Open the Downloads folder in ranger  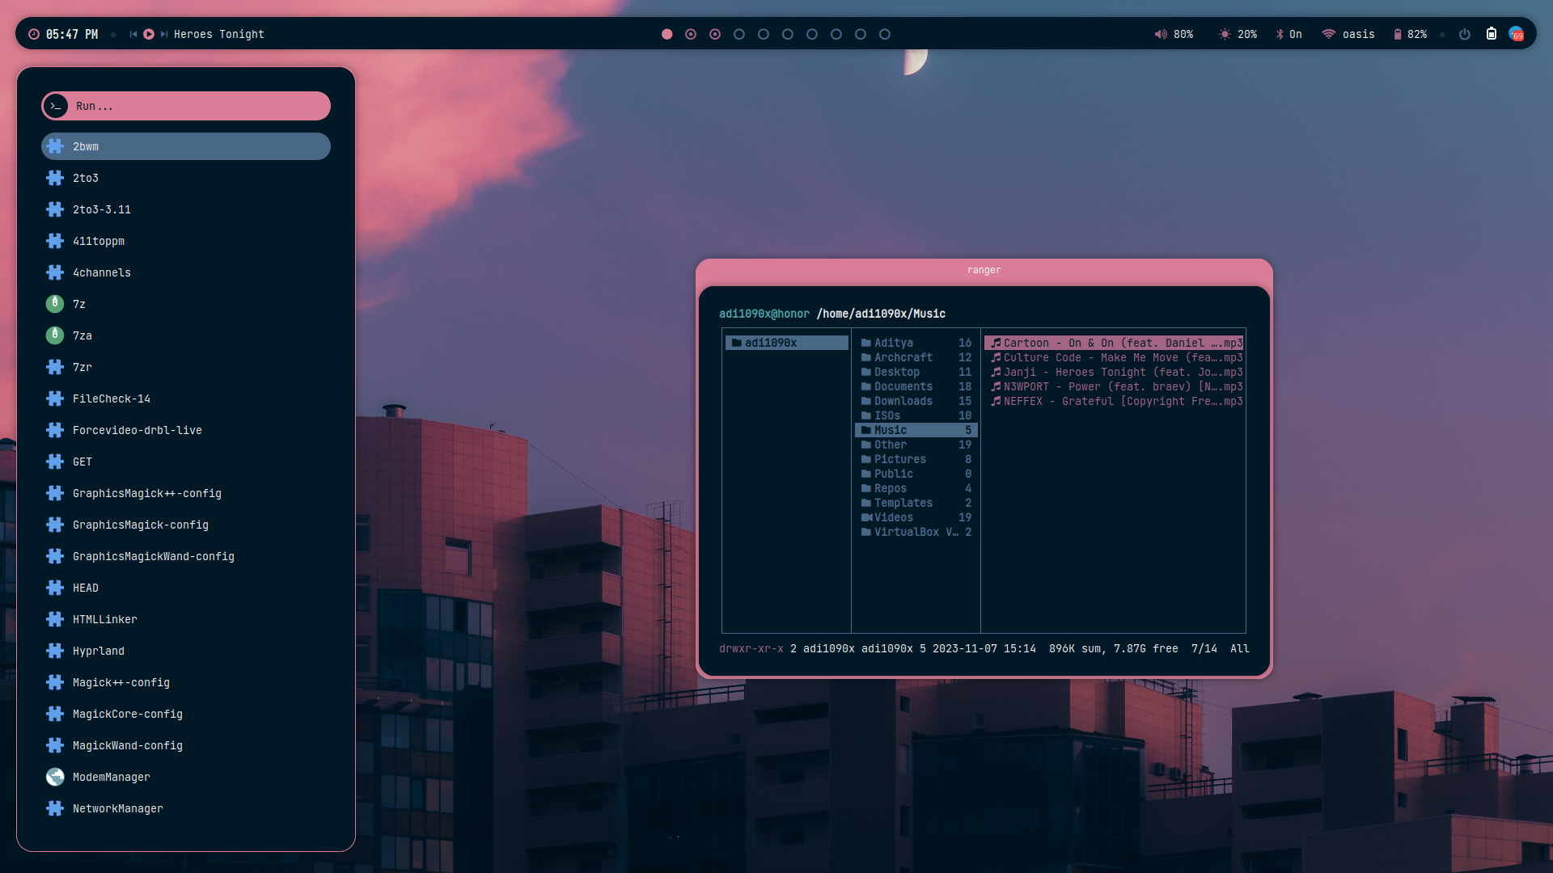[x=903, y=401]
